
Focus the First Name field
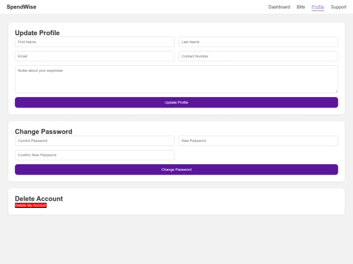(x=95, y=42)
